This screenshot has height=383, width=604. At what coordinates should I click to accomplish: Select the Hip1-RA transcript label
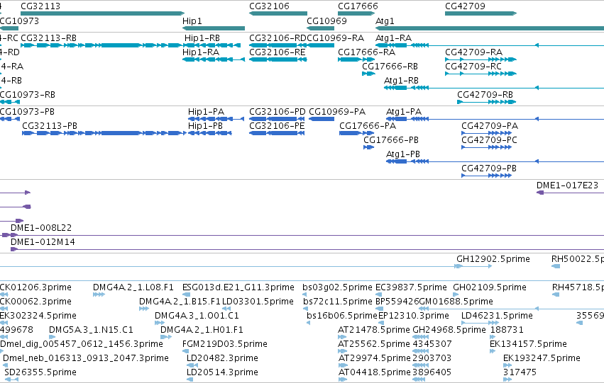pos(201,52)
